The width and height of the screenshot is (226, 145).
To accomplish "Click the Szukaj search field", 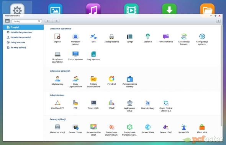I will coord(26,21).
